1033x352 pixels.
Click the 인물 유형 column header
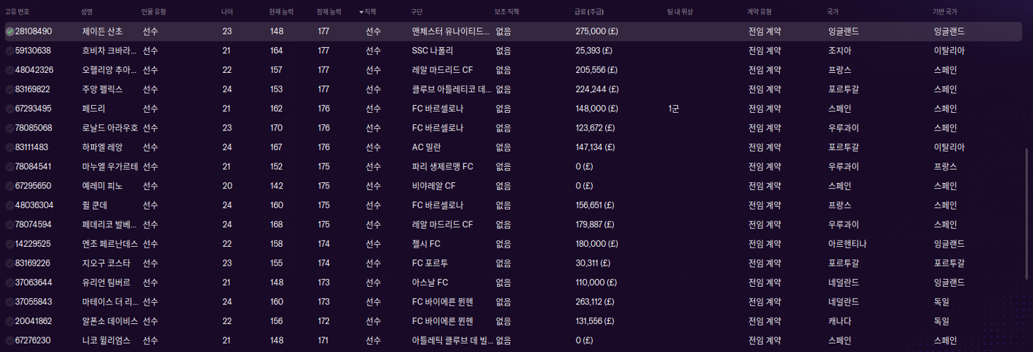coord(154,12)
